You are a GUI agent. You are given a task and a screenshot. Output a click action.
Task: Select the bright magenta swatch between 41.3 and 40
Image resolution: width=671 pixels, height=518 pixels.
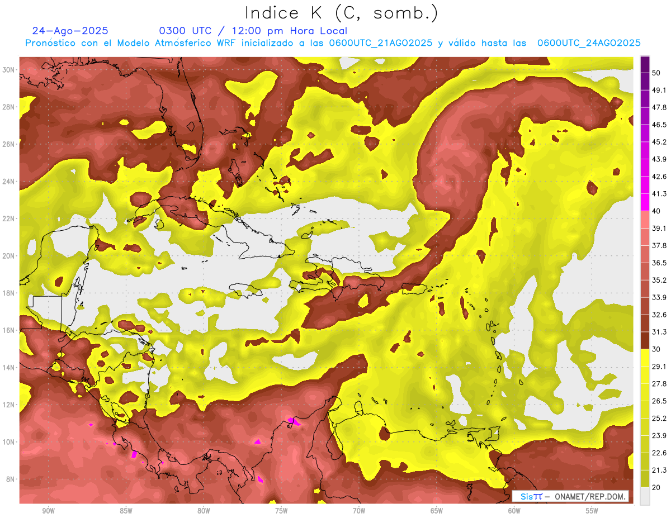[645, 202]
